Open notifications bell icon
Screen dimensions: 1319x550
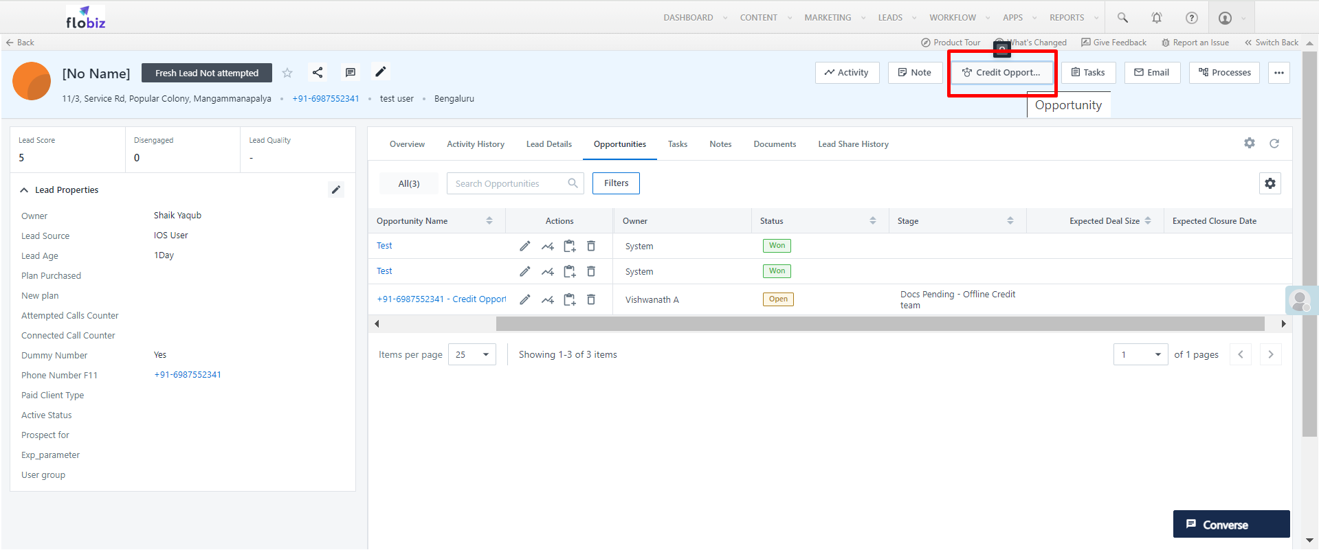tap(1157, 18)
